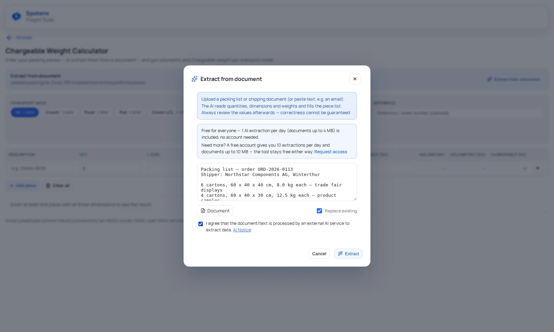Close the Extract from document dialog
Image resolution: width=554 pixels, height=332 pixels.
[x=355, y=79]
